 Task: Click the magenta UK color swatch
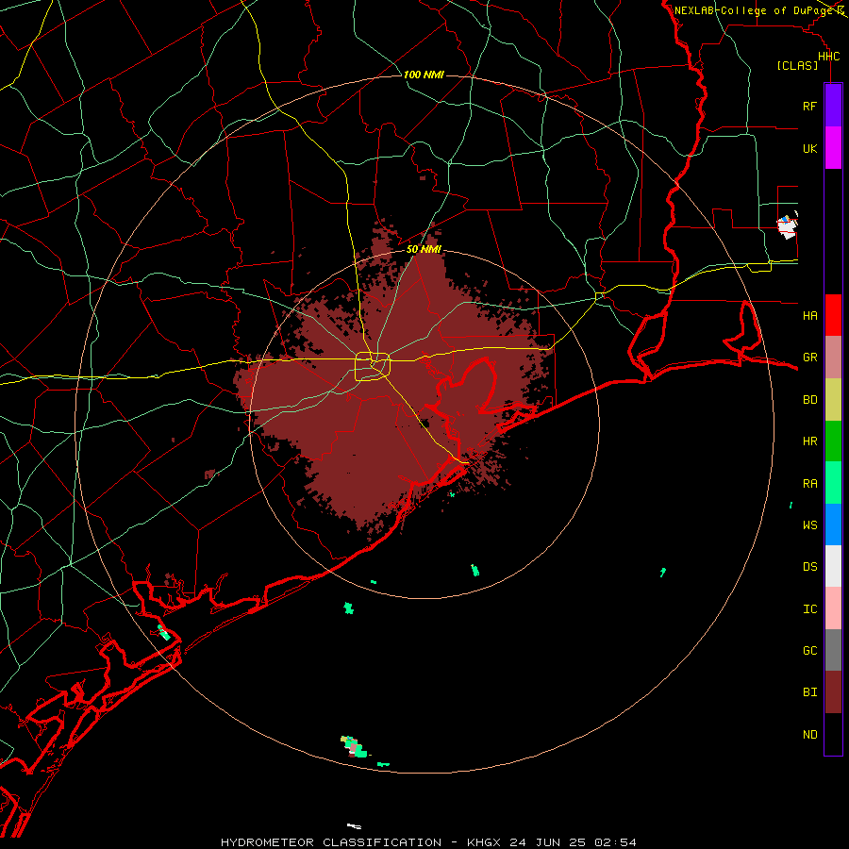pos(833,148)
